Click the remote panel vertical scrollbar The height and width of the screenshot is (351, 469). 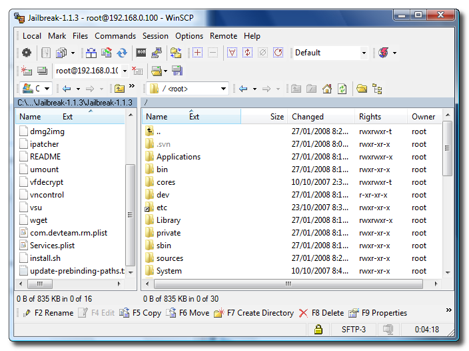(448, 200)
